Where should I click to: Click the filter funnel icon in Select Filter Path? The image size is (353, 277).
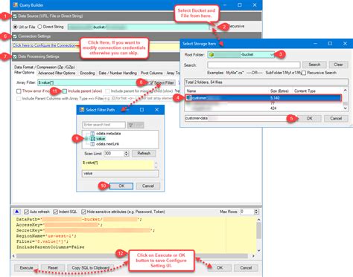point(130,125)
